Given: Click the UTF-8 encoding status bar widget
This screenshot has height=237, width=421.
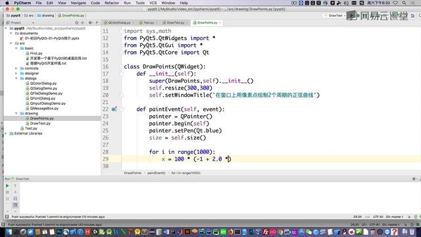Looking at the screenshot, I should 378,217.
